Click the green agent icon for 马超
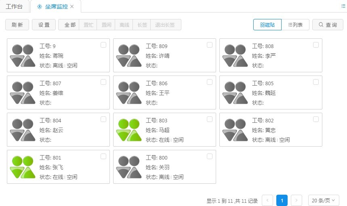Screen dimensions: 347x206 tap(128, 130)
